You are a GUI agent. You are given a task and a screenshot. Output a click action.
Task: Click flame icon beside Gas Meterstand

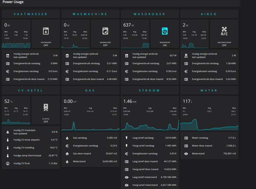(67, 161)
